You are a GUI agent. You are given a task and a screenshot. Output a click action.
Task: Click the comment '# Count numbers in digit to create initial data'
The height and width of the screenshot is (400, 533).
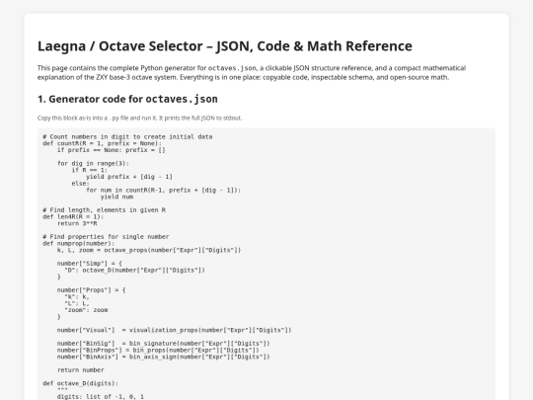pos(127,136)
